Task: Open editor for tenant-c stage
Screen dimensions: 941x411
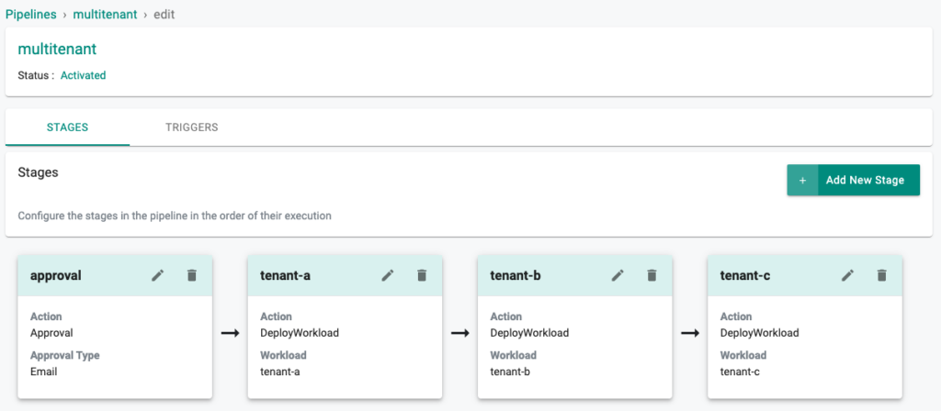Action: pos(847,275)
